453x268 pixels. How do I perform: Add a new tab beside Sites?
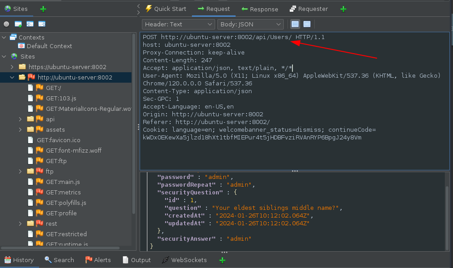click(x=43, y=9)
